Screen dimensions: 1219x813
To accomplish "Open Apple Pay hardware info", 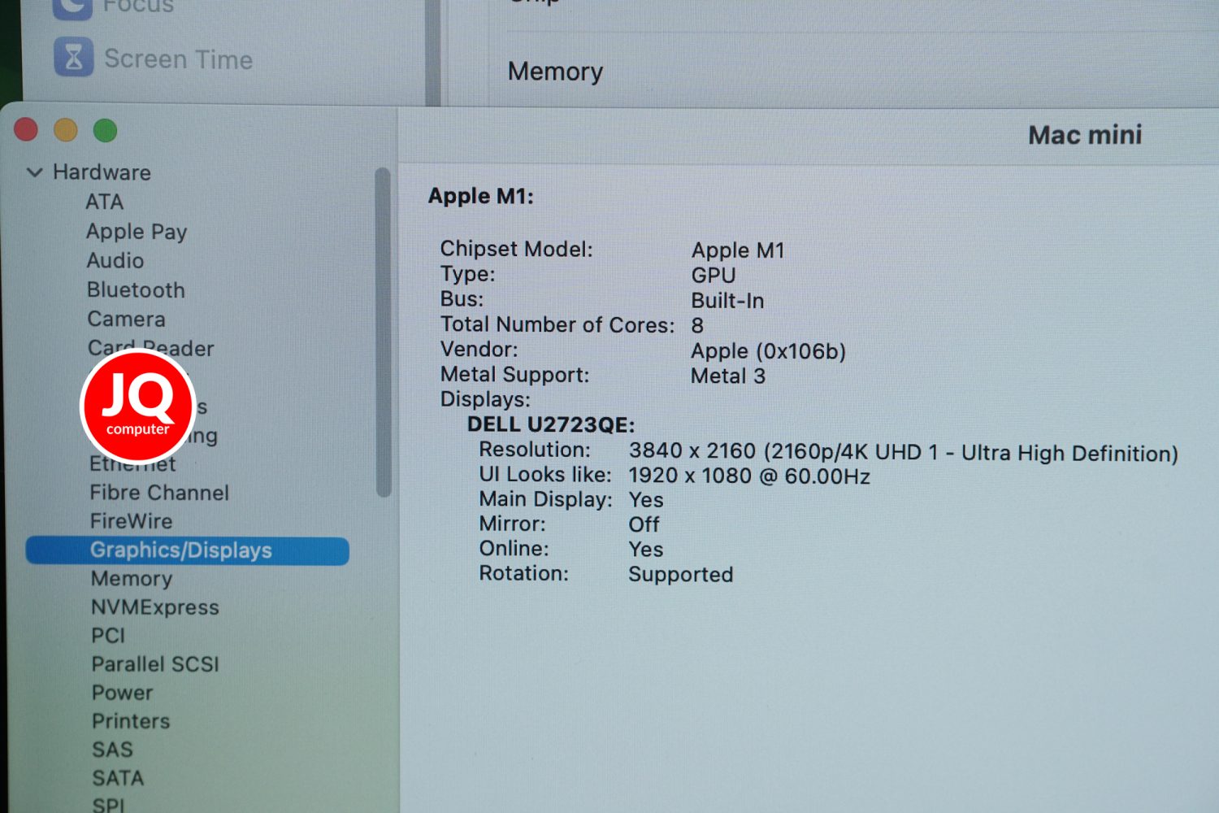I will 137,232.
